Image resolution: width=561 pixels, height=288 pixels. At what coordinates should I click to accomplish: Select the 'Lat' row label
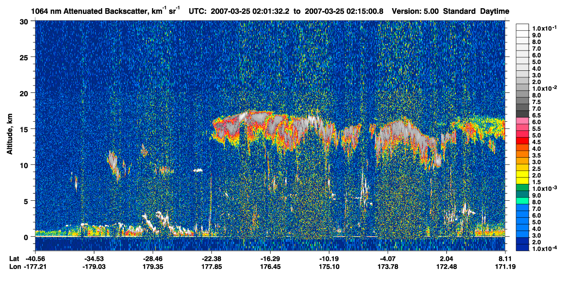point(14,258)
